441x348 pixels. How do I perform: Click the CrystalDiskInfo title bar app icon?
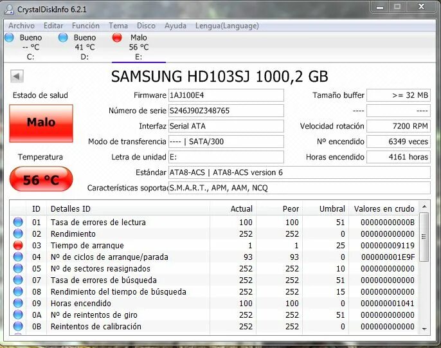point(9,10)
